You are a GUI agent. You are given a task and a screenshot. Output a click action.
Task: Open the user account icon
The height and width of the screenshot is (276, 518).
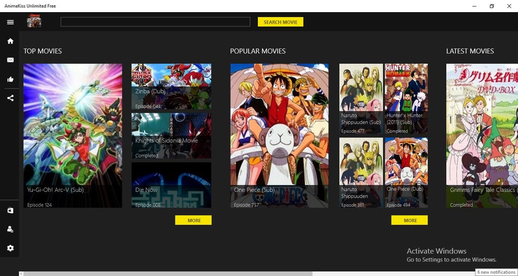tap(10, 229)
